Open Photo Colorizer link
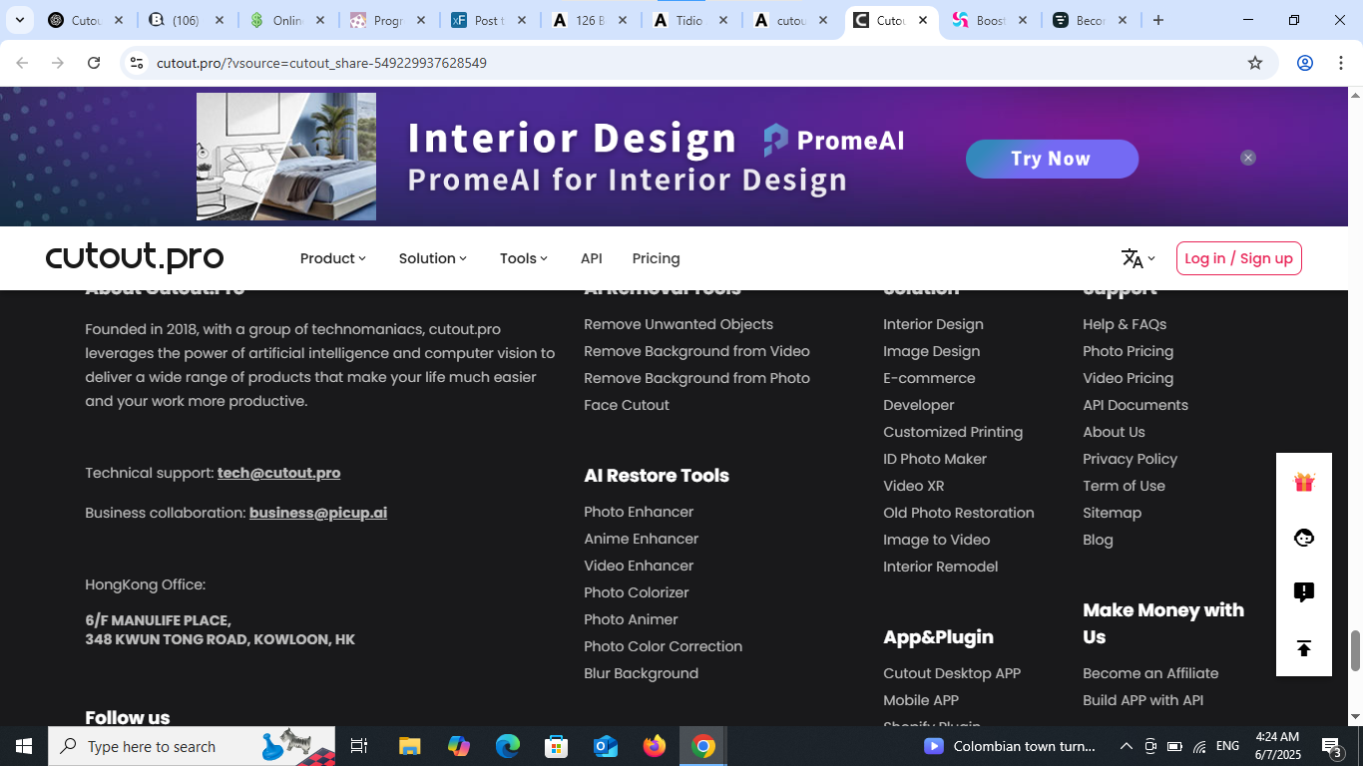Image resolution: width=1363 pixels, height=766 pixels. pyautogui.click(x=637, y=592)
